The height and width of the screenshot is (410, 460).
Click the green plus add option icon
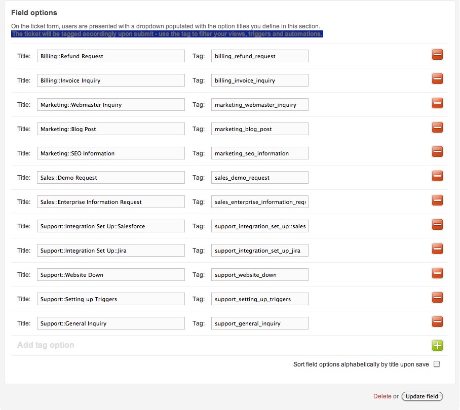tap(437, 346)
